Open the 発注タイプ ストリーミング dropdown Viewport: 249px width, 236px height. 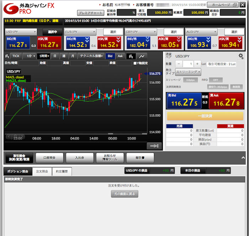click(x=188, y=72)
